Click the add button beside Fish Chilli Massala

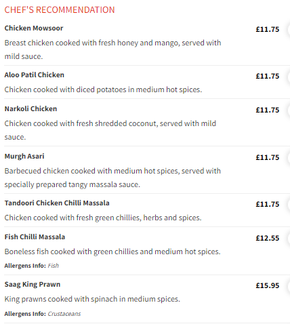click(289, 238)
